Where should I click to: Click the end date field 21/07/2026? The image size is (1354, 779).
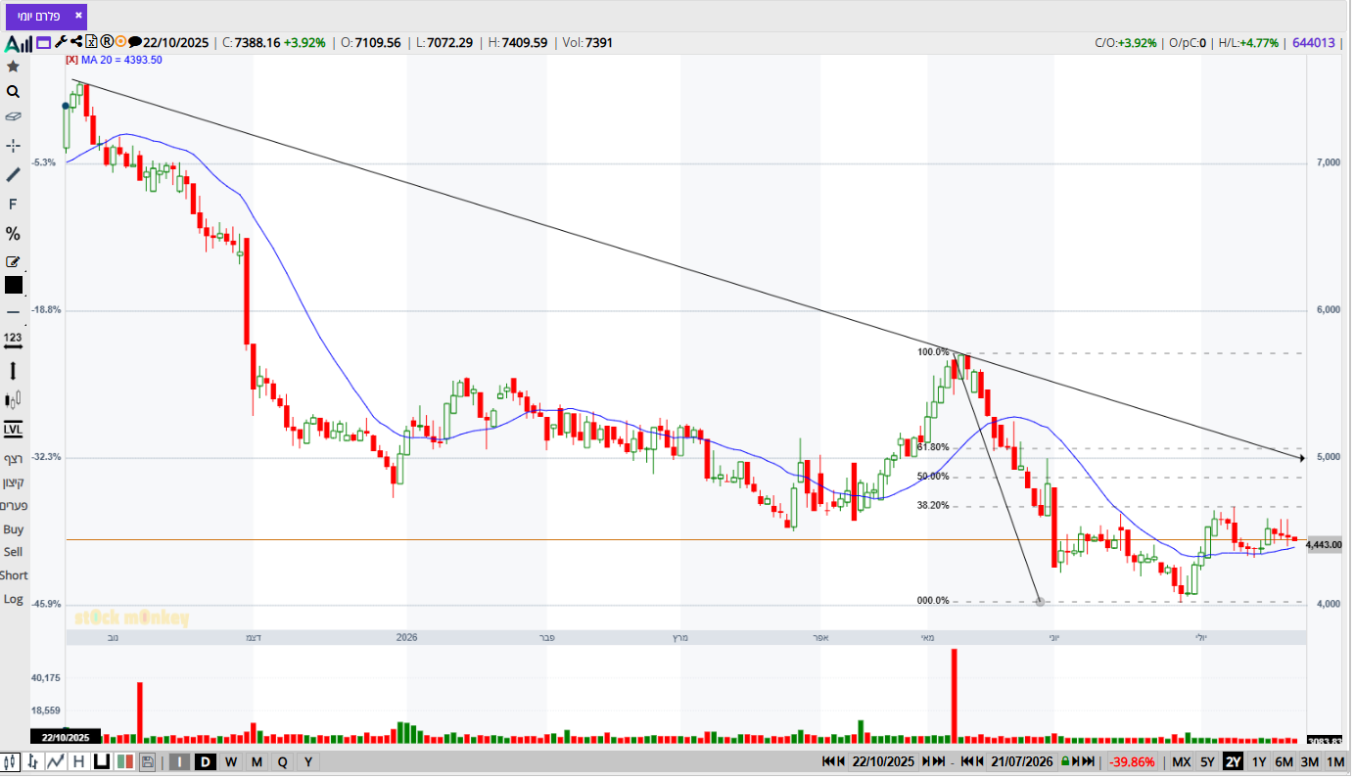1020,762
